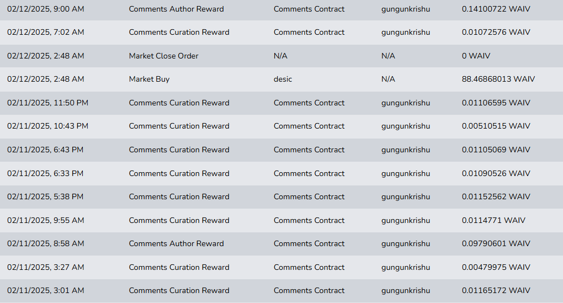This screenshot has height=303, width=563.
Task: Click gungunkrishu in the 5:38 PM row
Action: (x=405, y=196)
